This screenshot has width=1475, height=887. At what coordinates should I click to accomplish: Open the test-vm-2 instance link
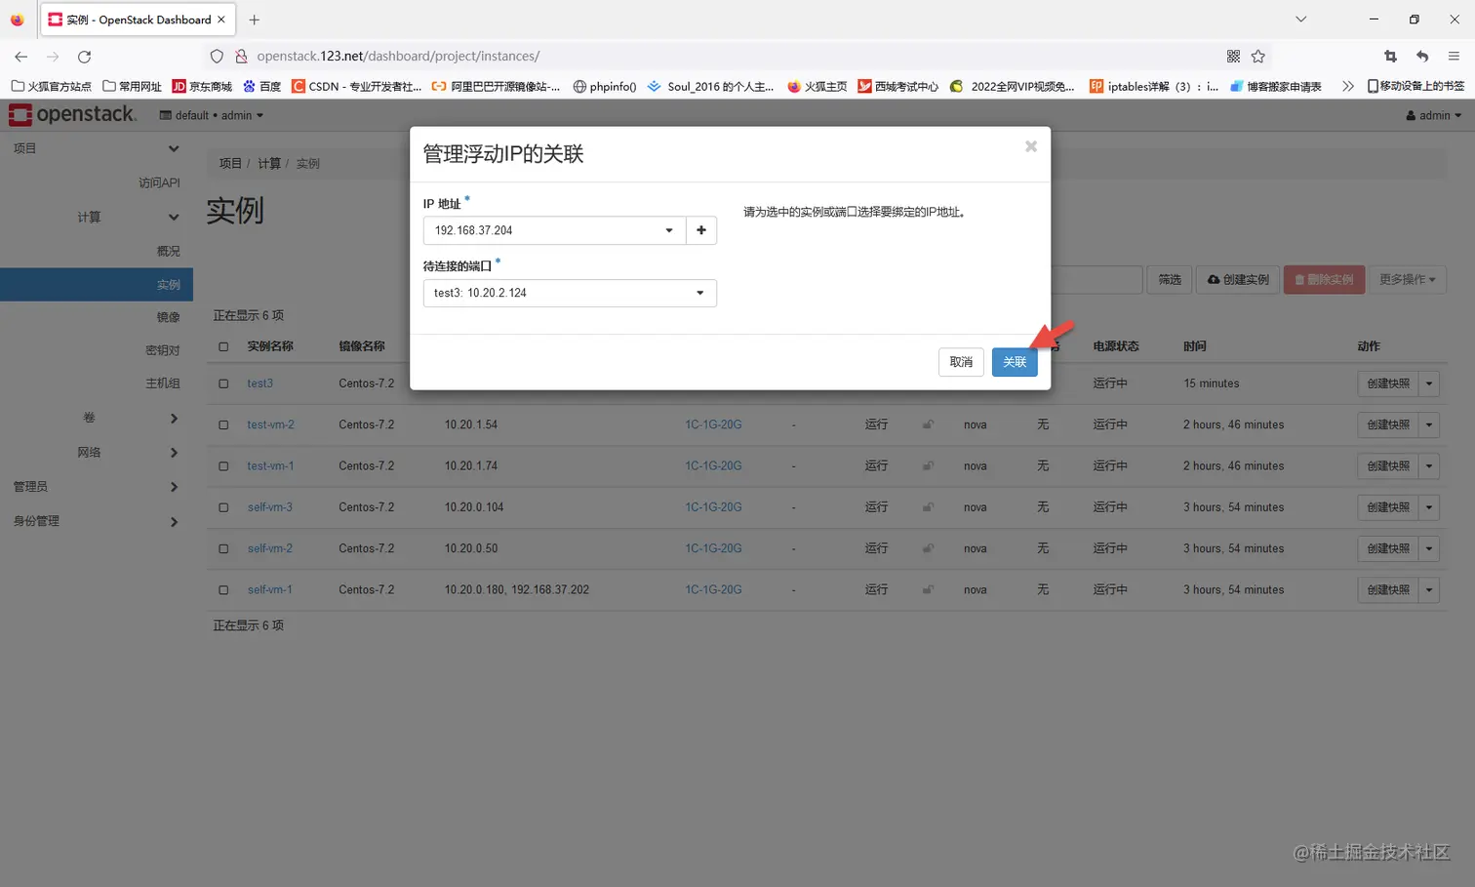tap(270, 424)
